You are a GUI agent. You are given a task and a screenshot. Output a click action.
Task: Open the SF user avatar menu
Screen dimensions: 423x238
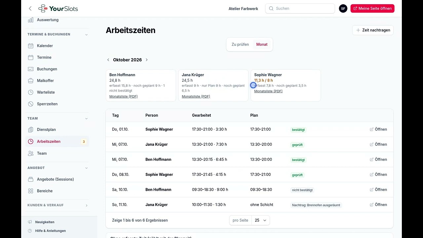point(343,9)
